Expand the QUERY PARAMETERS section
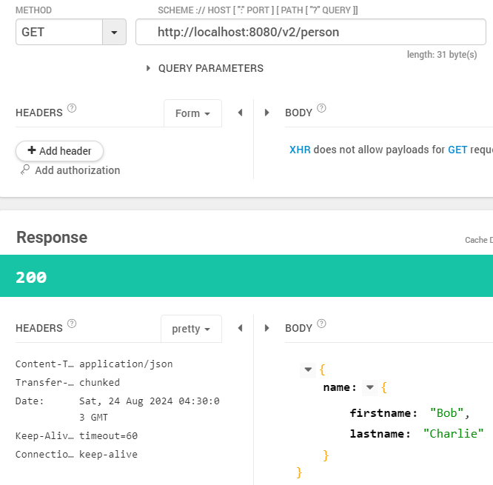Image resolution: width=493 pixels, height=485 pixels. (x=150, y=68)
